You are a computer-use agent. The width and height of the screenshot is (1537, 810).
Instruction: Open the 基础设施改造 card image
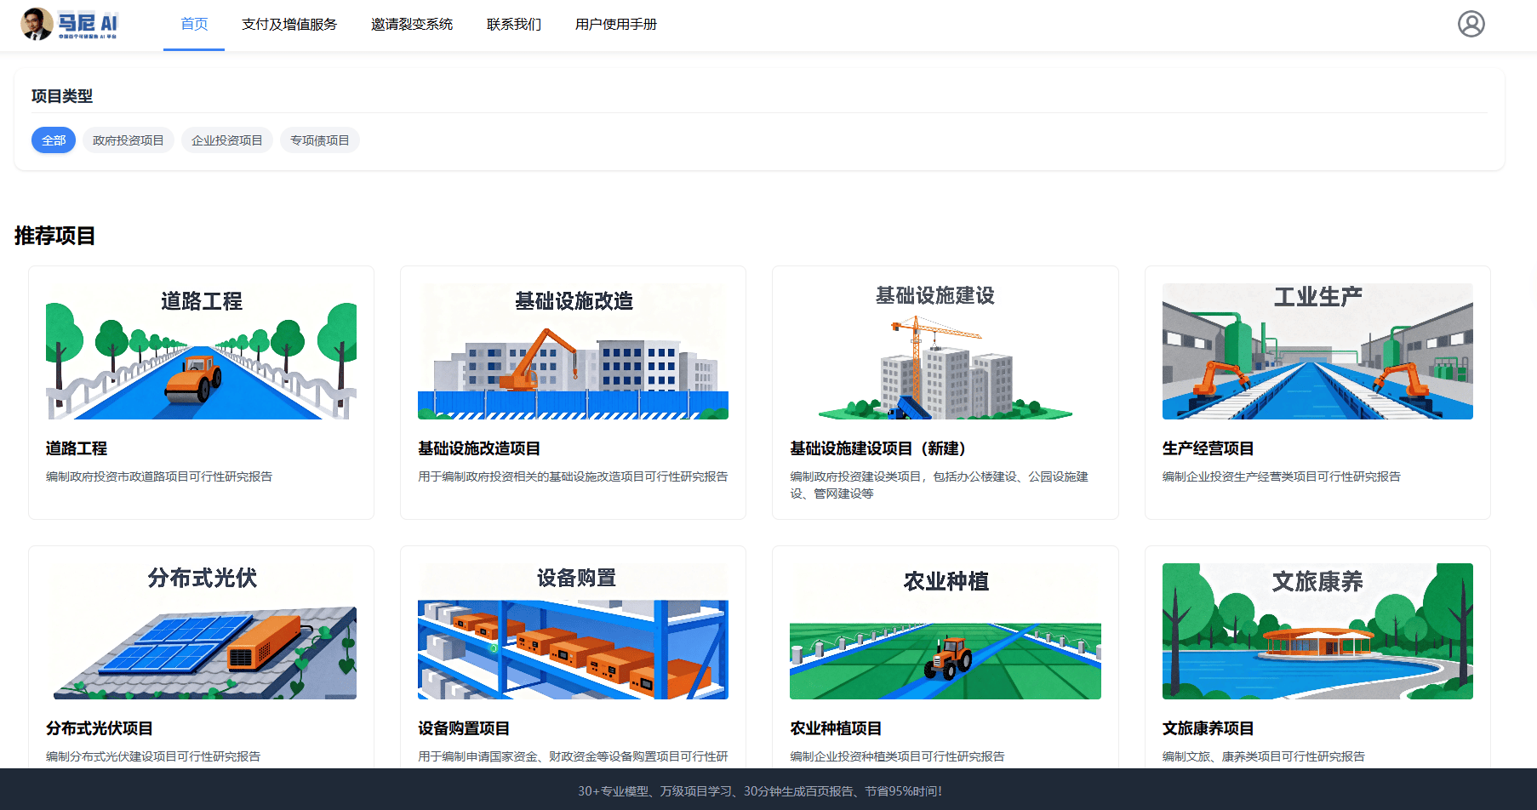(573, 351)
